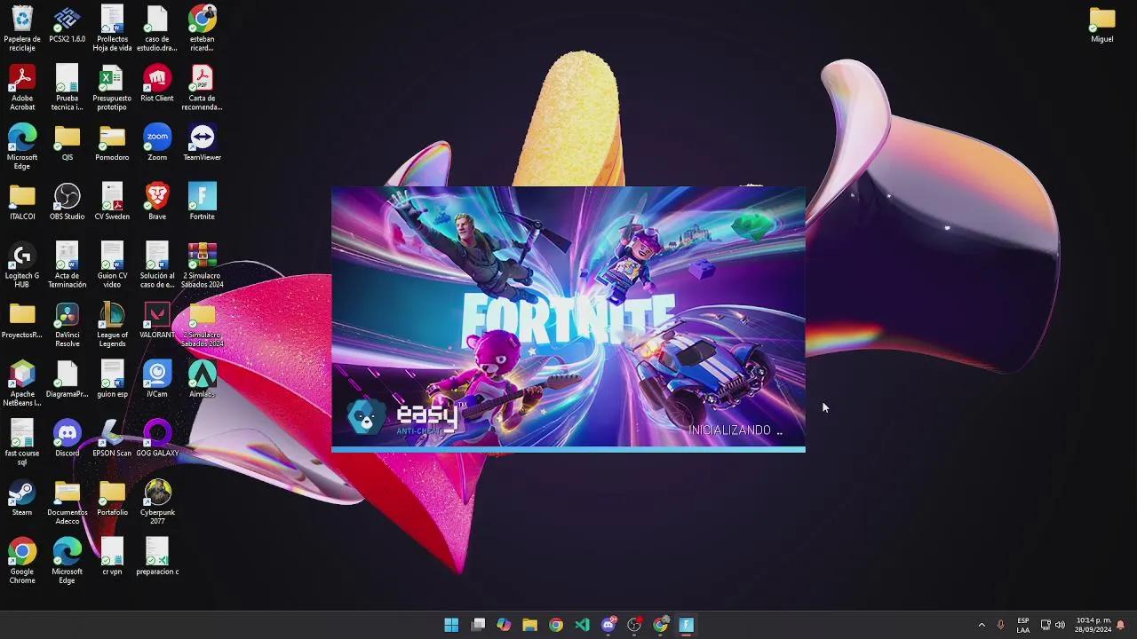Open the 2 Simulacro Sábados 2024 folder
This screenshot has height=639, width=1137.
[x=202, y=325]
